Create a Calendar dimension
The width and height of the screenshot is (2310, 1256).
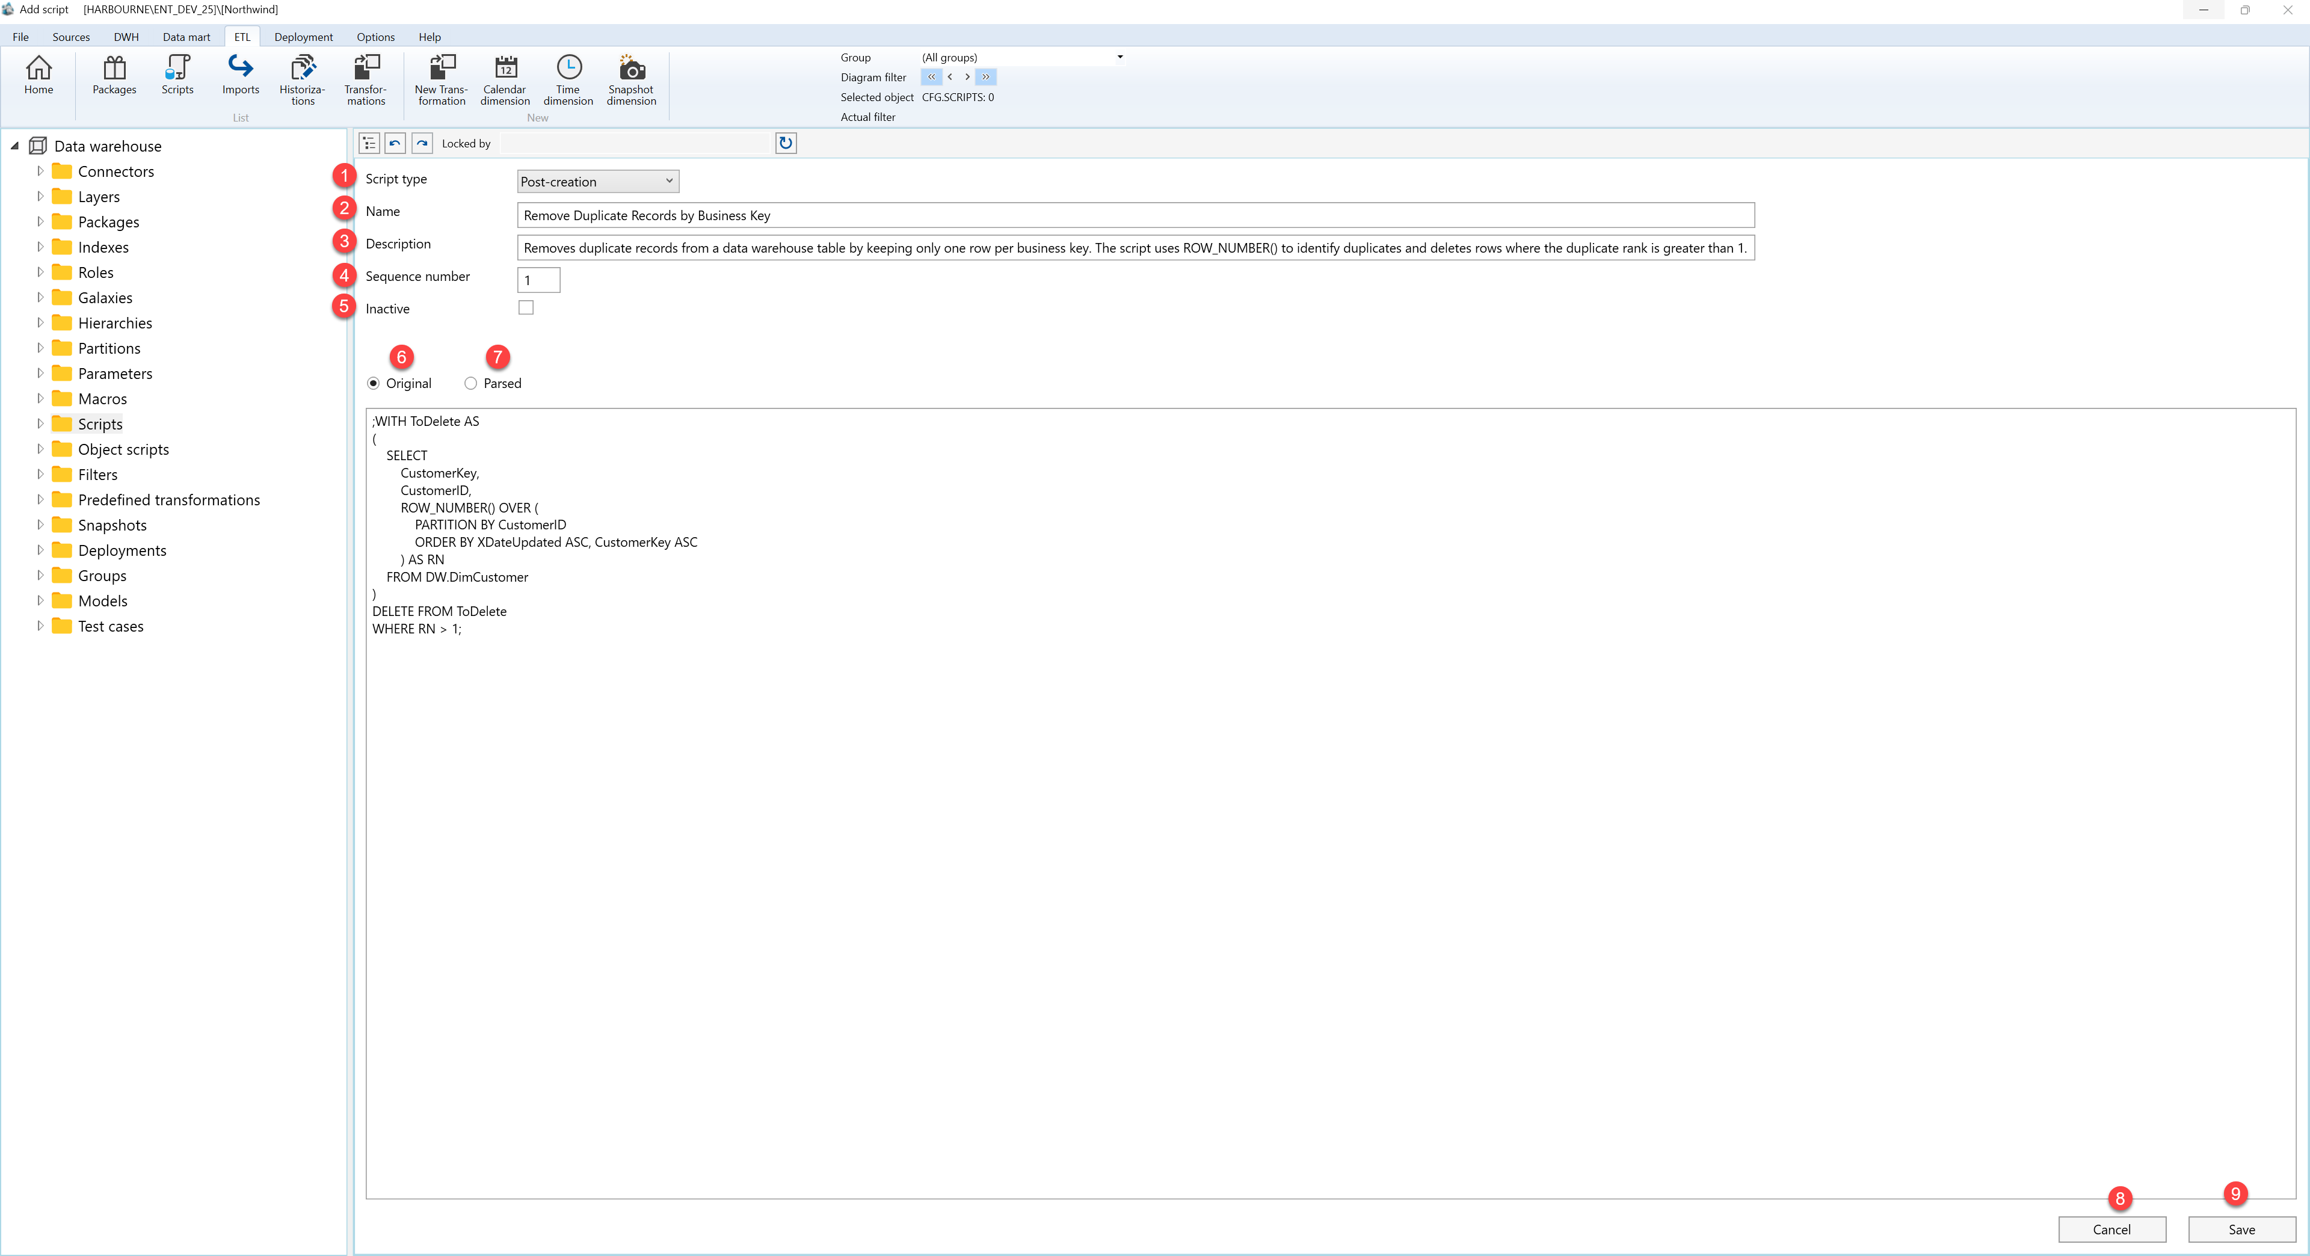[505, 81]
